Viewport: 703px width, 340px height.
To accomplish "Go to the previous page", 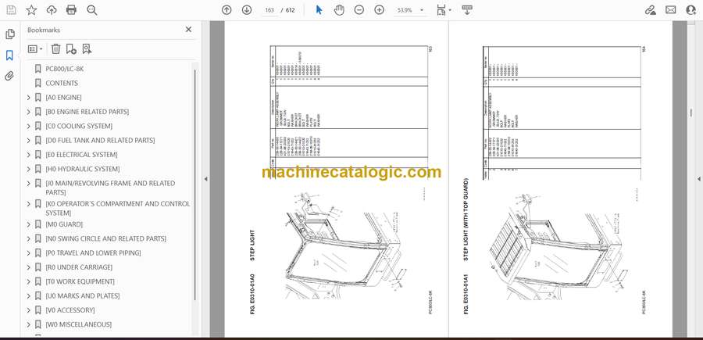I will pyautogui.click(x=227, y=10).
